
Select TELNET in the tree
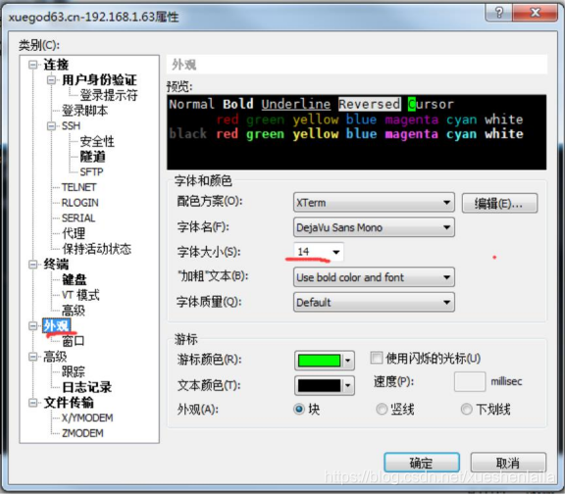78,187
